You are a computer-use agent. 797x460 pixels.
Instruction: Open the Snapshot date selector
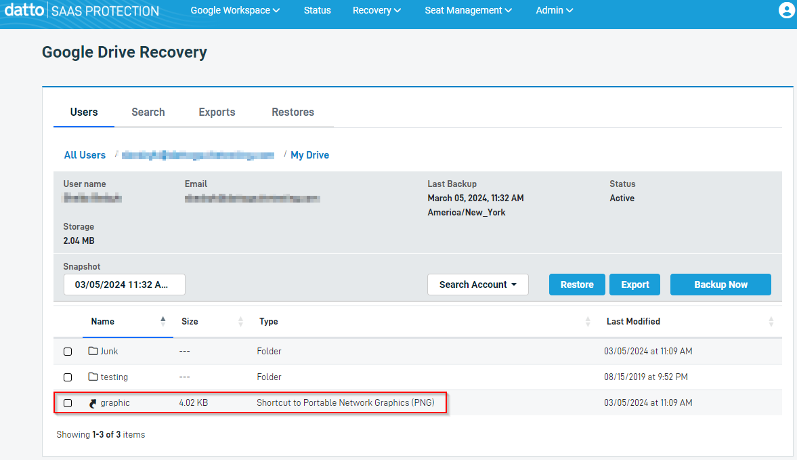click(124, 285)
